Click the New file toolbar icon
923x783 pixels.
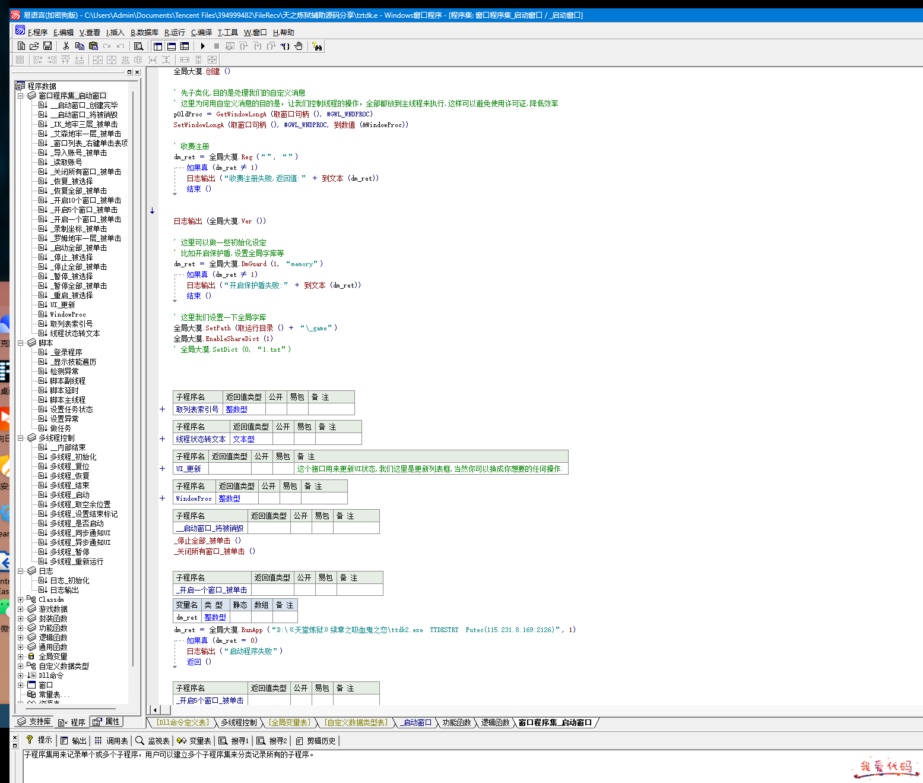click(21, 46)
